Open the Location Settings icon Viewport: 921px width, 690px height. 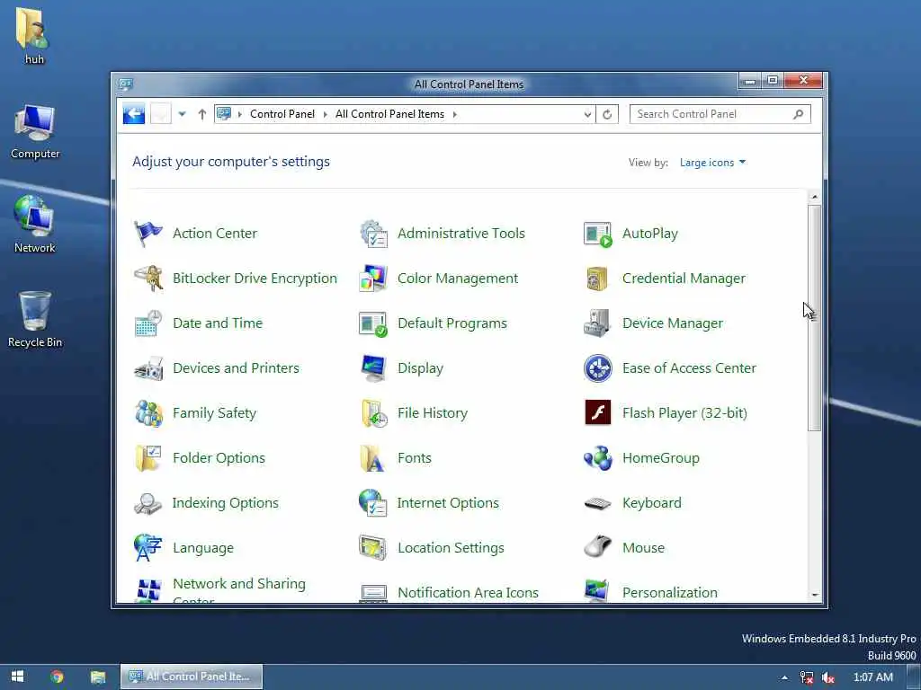coord(373,548)
